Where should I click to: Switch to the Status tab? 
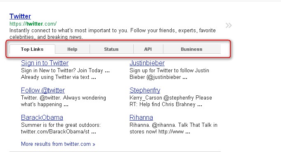111,49
